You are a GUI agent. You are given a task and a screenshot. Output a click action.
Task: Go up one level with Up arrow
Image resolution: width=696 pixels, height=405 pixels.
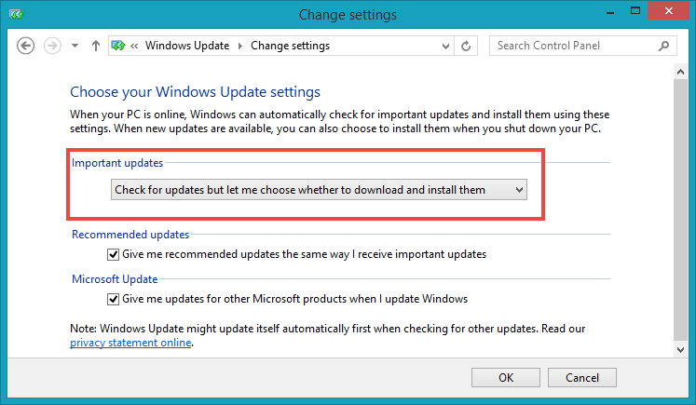(95, 46)
